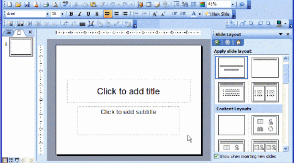
Task: Apply font color using the A icon
Action: click(x=194, y=14)
